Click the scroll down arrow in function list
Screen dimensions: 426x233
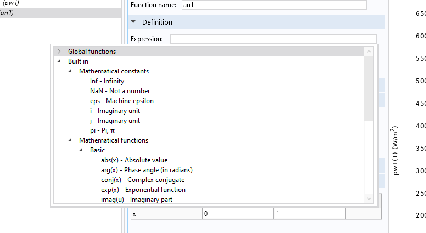[368, 199]
